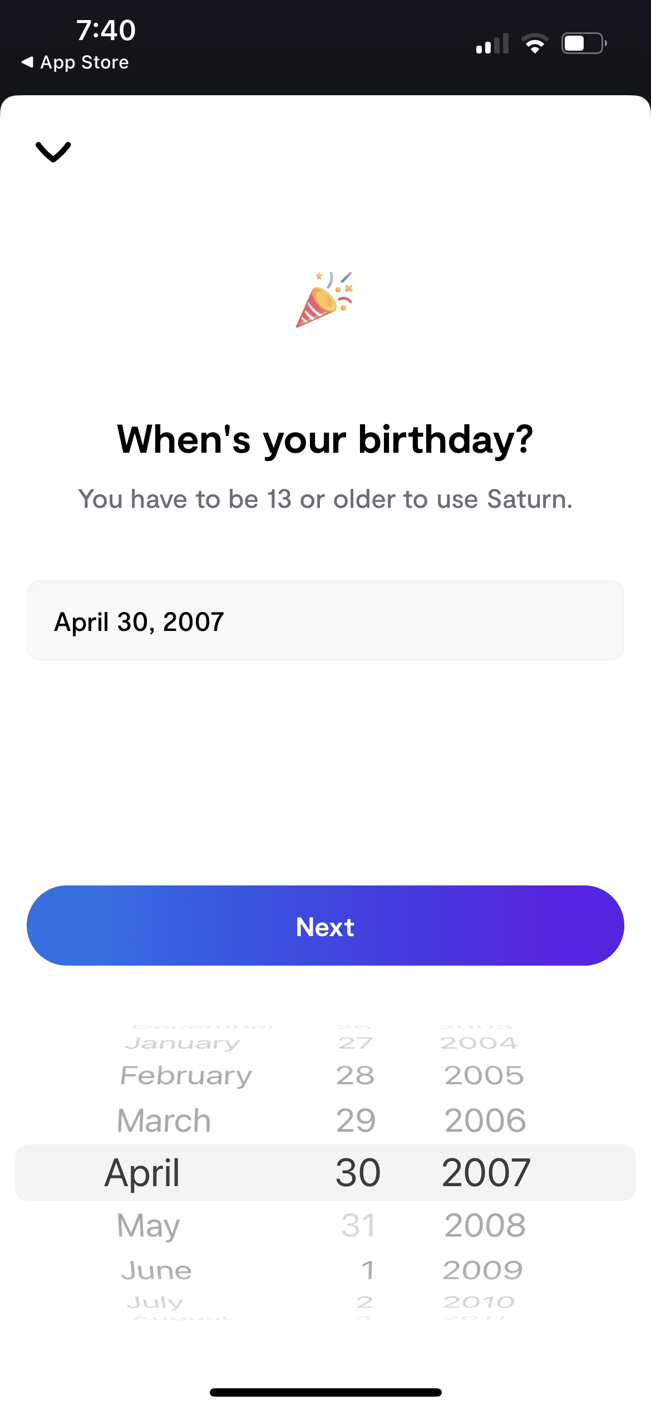Image resolution: width=651 pixels, height=1410 pixels.
Task: Tap the party popper emoji icon
Action: (325, 299)
